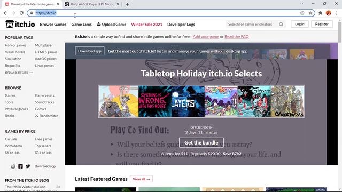This screenshot has width=342, height=192.
Task: Browse Tools category
Action: [x=9, y=102]
